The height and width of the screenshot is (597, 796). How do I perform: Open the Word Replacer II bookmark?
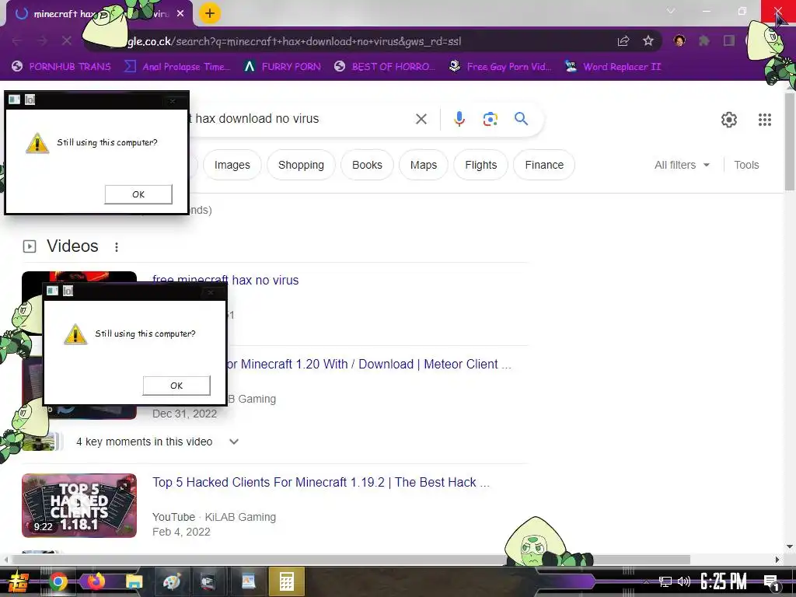click(x=613, y=67)
